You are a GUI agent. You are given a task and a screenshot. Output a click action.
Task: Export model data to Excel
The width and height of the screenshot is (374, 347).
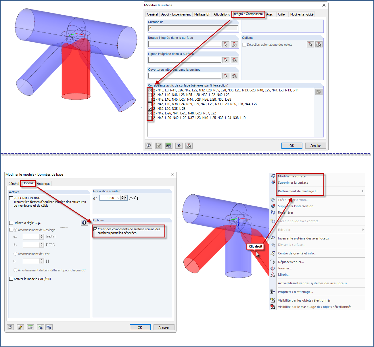pyautogui.click(x=40, y=327)
